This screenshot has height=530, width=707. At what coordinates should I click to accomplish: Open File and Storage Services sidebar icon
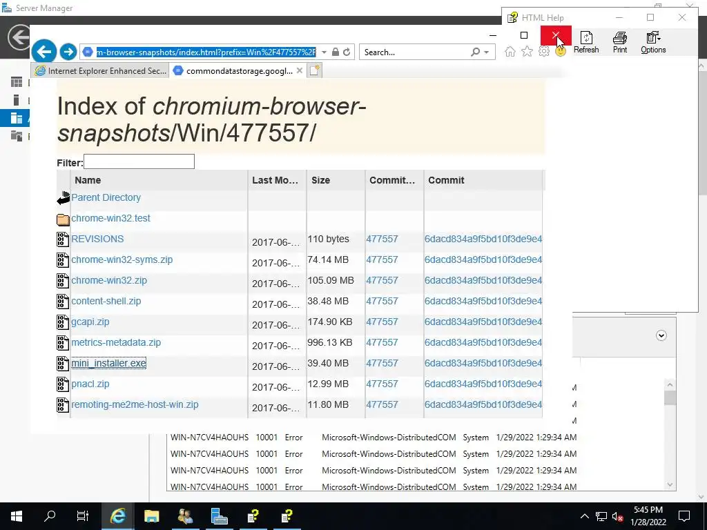tap(17, 136)
